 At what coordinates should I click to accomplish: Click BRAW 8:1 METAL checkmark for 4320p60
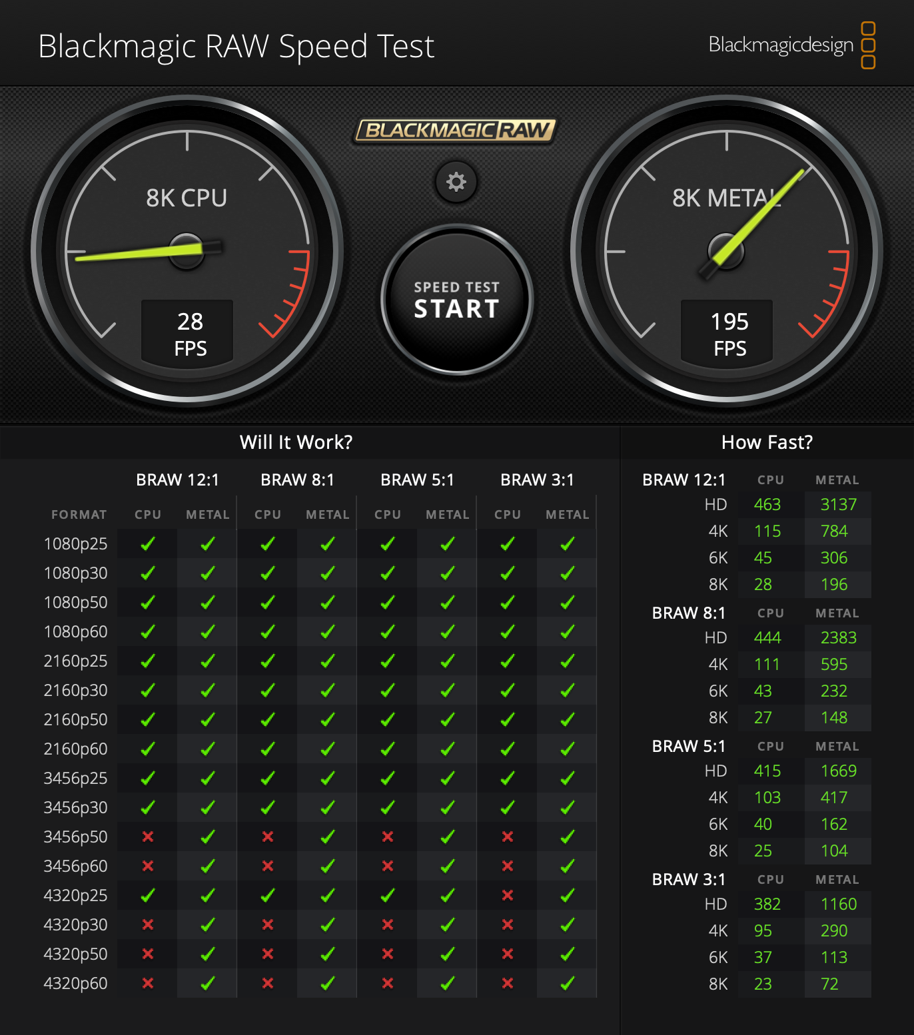coord(328,983)
